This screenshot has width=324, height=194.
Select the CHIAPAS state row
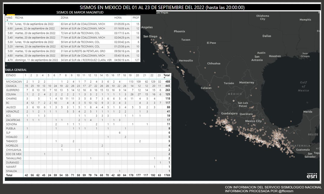[88, 99]
